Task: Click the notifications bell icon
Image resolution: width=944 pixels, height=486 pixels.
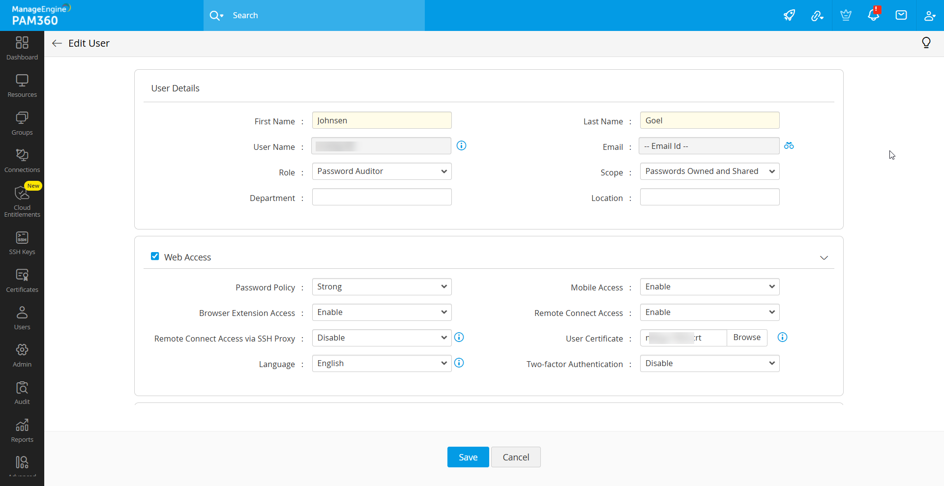Action: tap(873, 15)
